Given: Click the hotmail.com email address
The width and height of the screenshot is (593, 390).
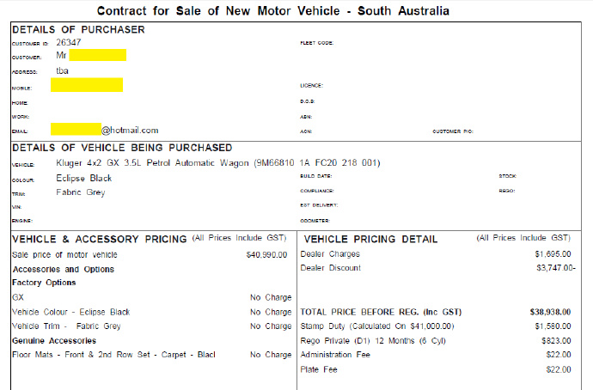Looking at the screenshot, I should 130,131.
